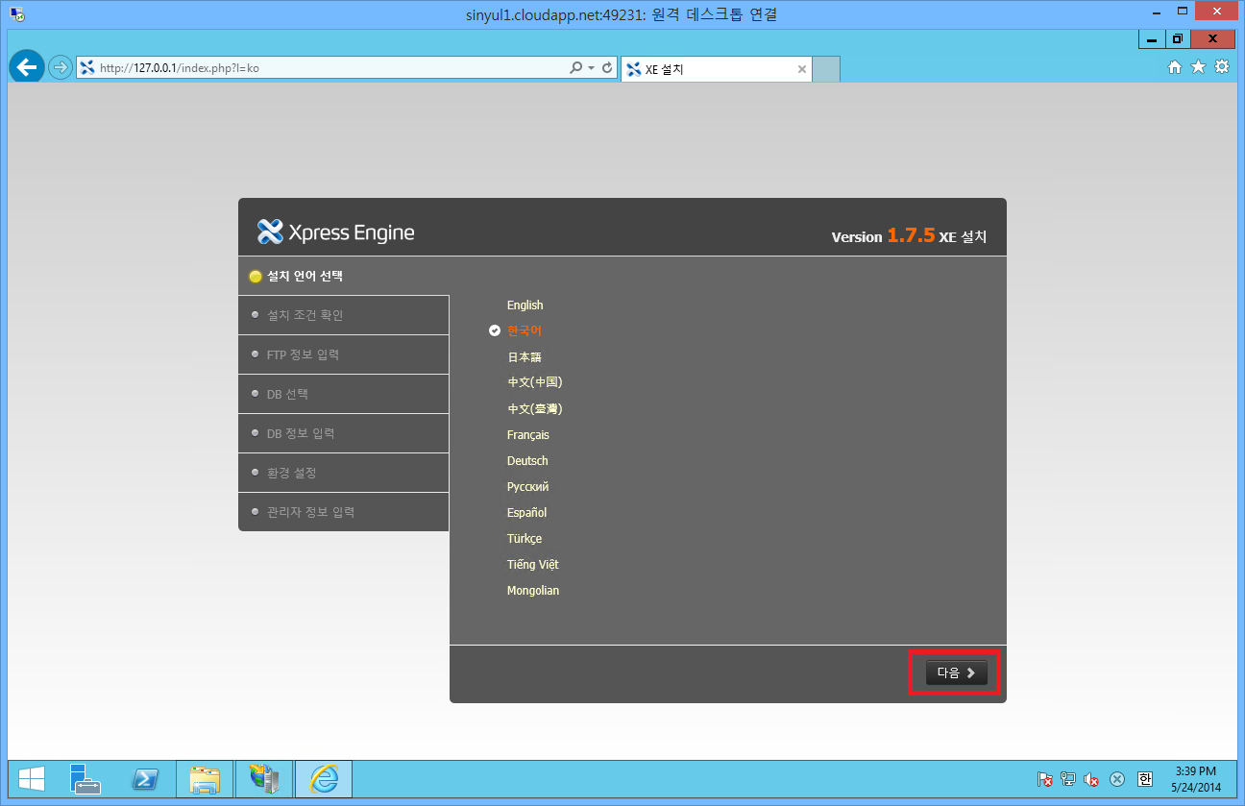Select Türkçe language option
The height and width of the screenshot is (806, 1245).
tap(525, 538)
